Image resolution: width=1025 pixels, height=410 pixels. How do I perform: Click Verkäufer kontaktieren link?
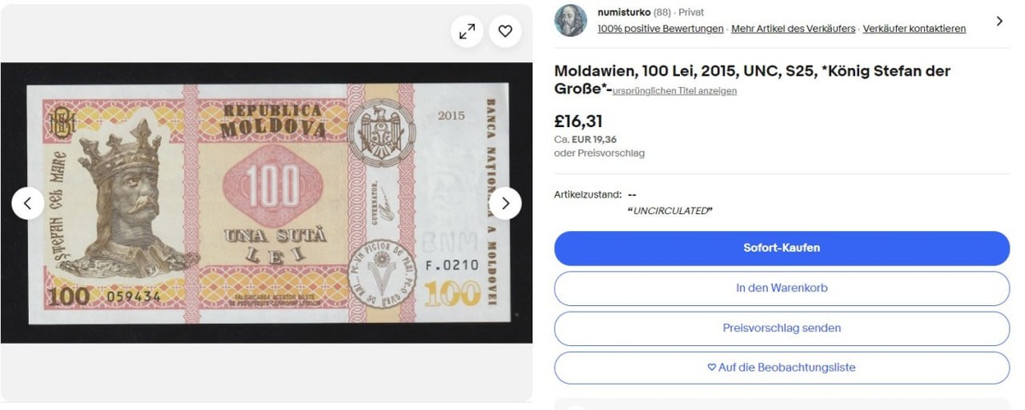point(915,28)
